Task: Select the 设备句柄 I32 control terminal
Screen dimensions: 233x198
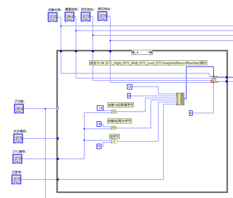Action: [53, 17]
